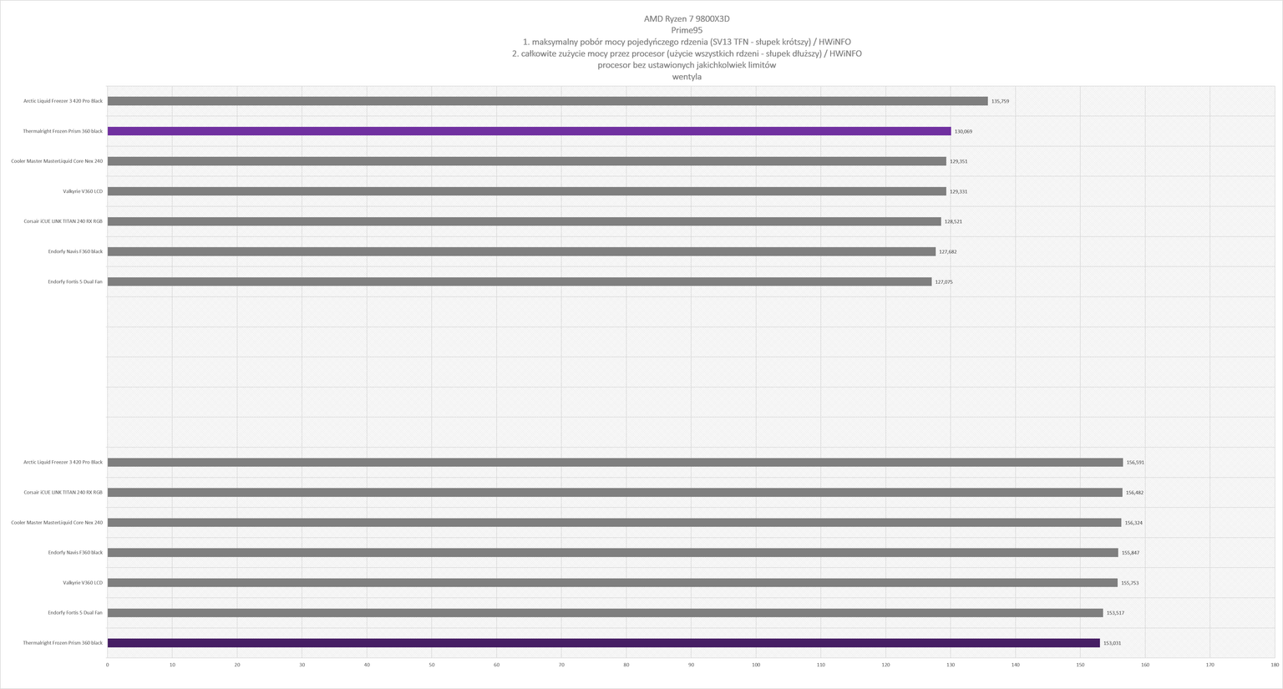The height and width of the screenshot is (689, 1283).
Task: Click the dark purple bar valued 153,031
Action: pos(603,643)
